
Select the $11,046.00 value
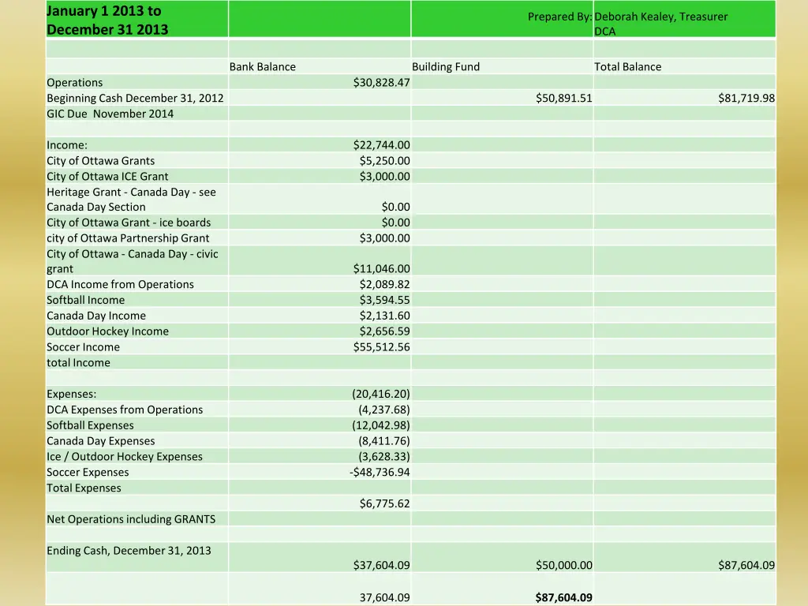coord(381,268)
